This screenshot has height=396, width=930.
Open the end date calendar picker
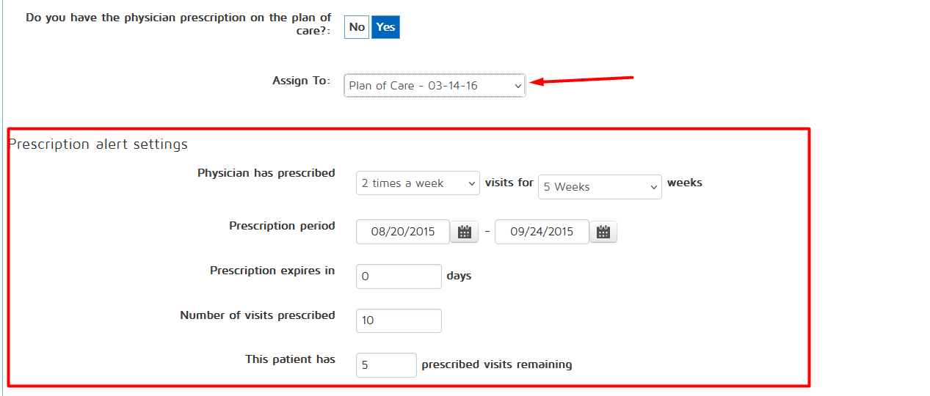pyautogui.click(x=603, y=232)
